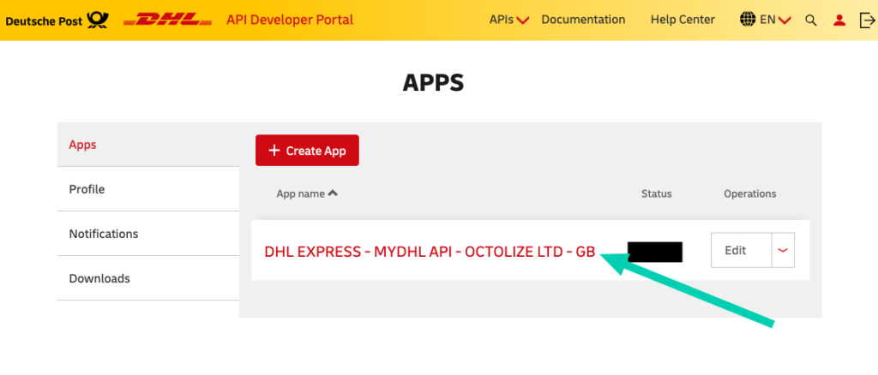Open the API Developer Portal home link

point(290,20)
